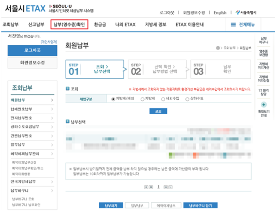Open the 환급금 top menu

pyautogui.click(x=100, y=24)
